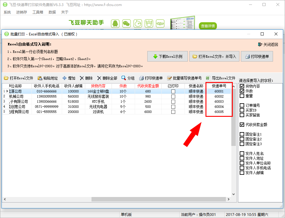Select the phone cell 0571-99999999

pyautogui.click(x=47, y=107)
